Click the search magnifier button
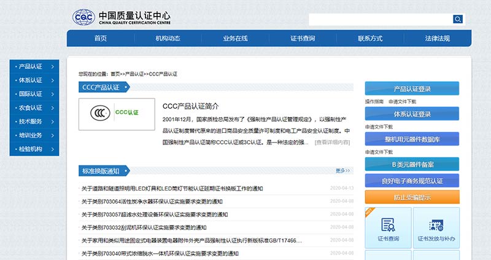The height and width of the screenshot is (260, 491). [x=457, y=19]
